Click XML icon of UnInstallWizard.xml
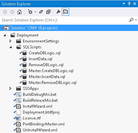138x133 pixels. [x=19, y=130]
